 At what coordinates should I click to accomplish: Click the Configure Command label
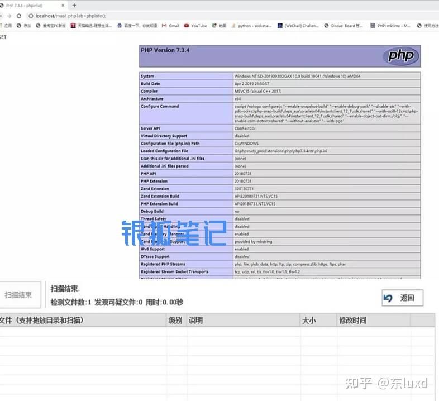pos(160,107)
